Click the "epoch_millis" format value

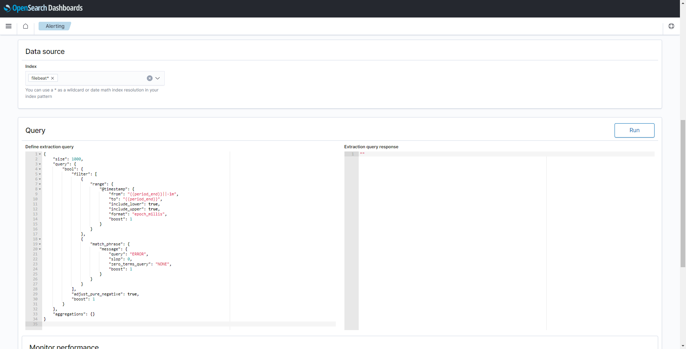coord(149,214)
